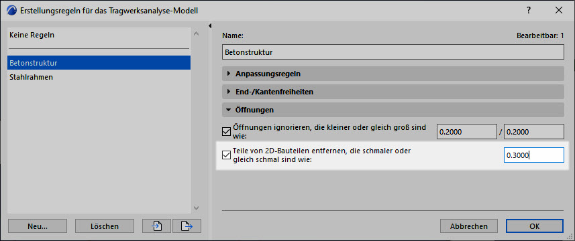Image resolution: width=575 pixels, height=241 pixels.
Task: Click list scrollbar up arrow
Action: [196, 33]
